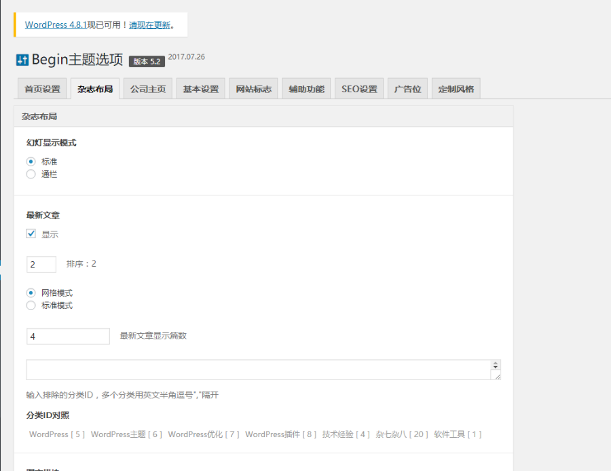
Task: Click the 输入排除的分类ID hint text
Action: [122, 395]
